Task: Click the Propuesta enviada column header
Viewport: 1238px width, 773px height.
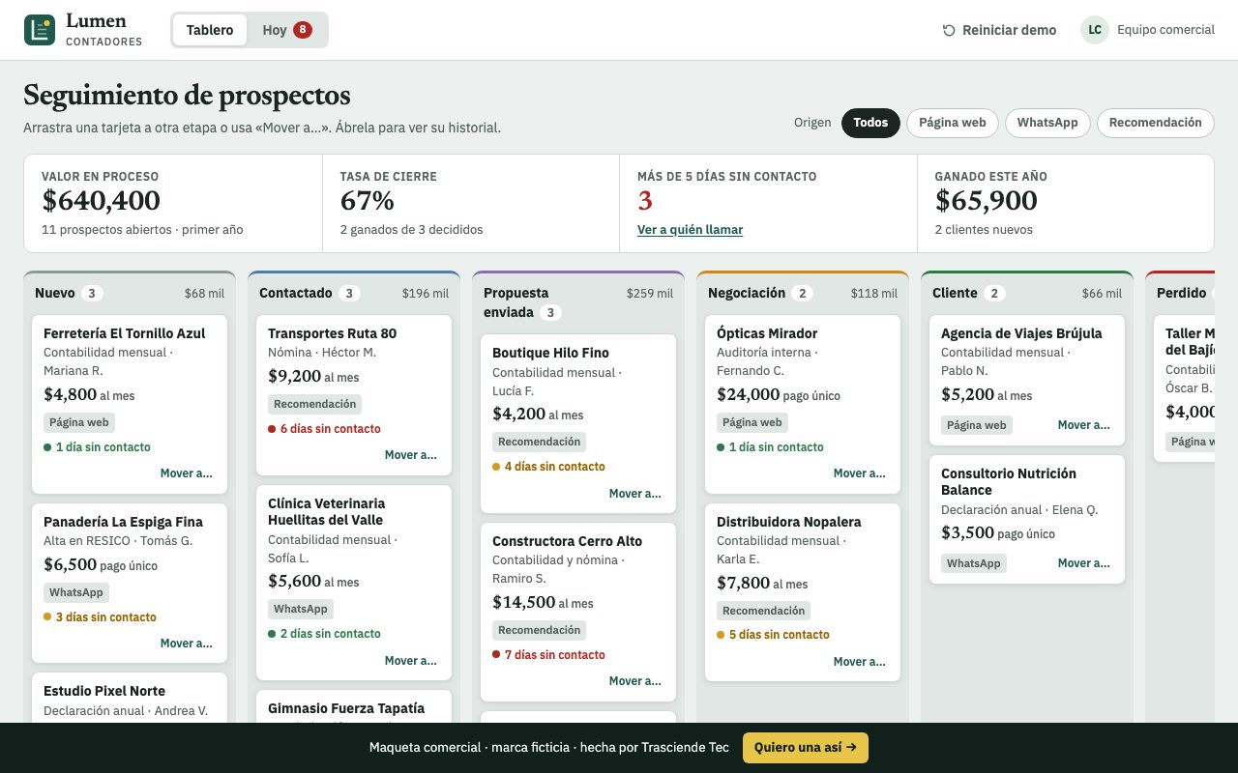Action: (x=578, y=302)
